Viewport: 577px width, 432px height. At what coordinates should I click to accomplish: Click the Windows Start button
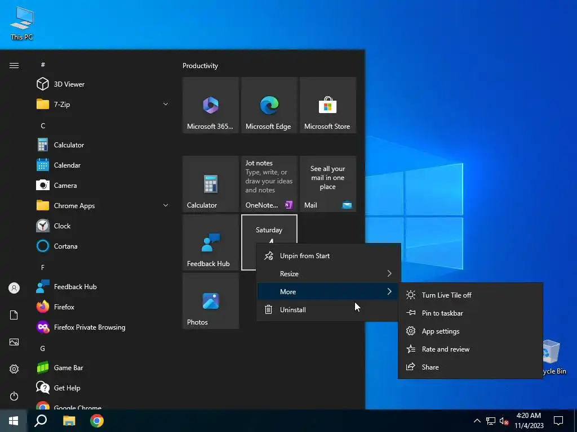point(14,421)
